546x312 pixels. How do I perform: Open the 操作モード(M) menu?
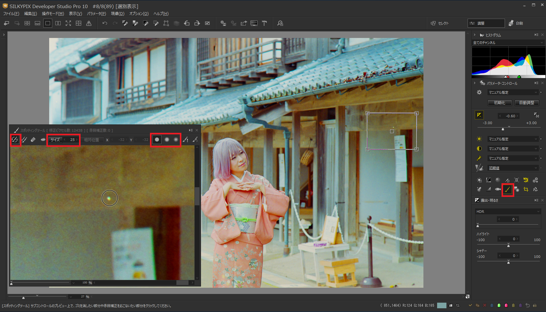(53, 14)
